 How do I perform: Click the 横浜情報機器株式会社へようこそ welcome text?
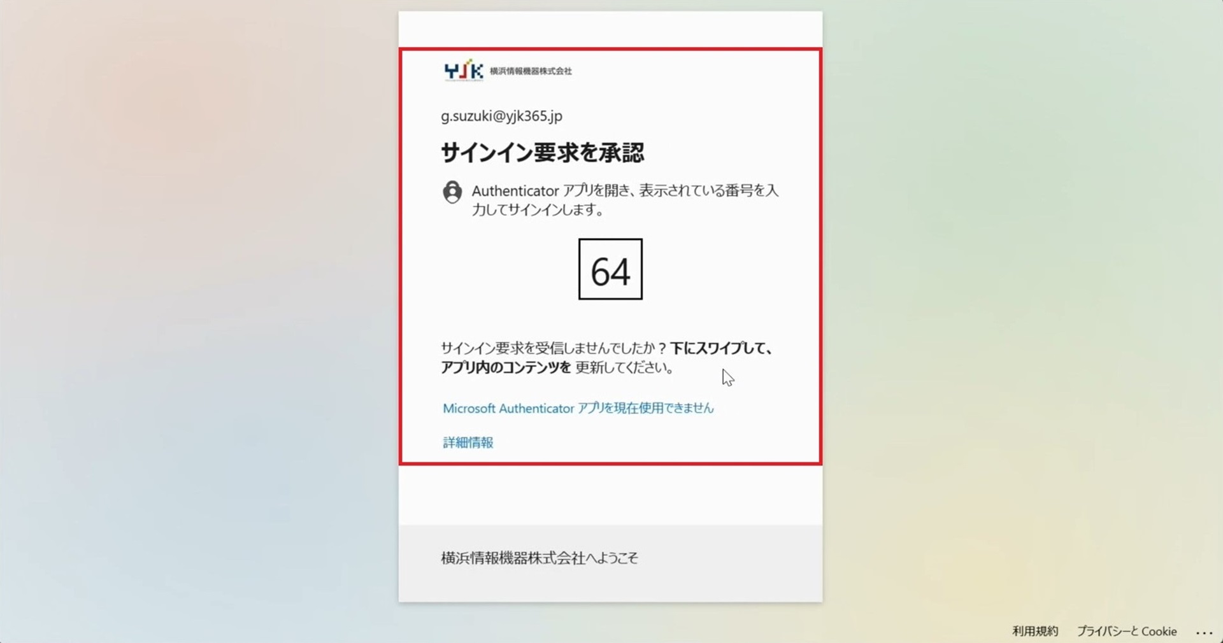click(540, 558)
